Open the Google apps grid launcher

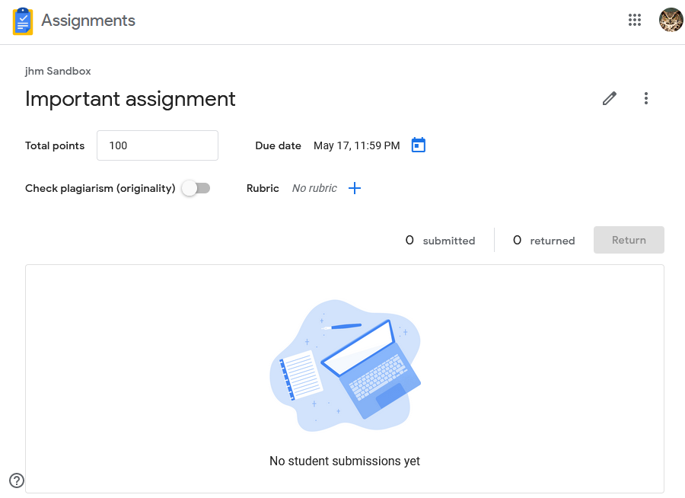(634, 20)
